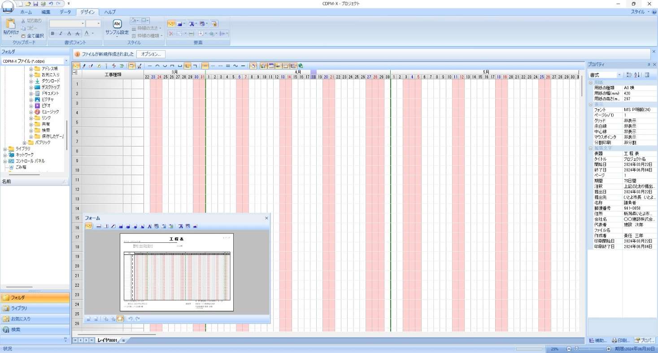The image size is (658, 353).
Task: Click the save icon in quick access toolbar
Action: pyautogui.click(x=35, y=4)
